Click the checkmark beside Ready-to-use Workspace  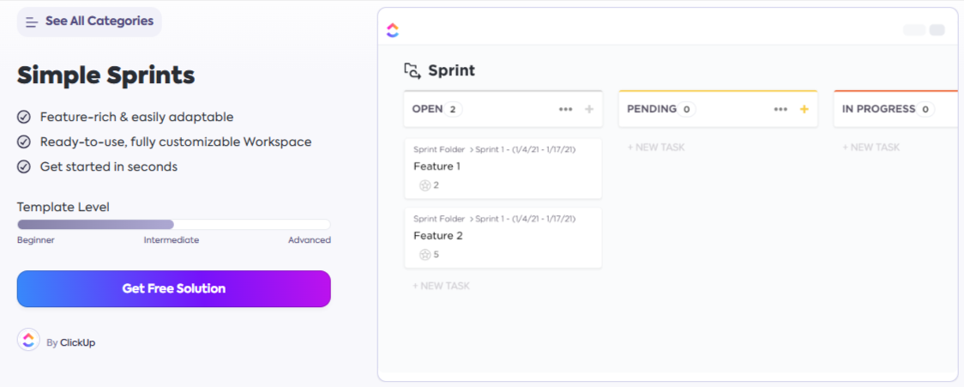pos(24,142)
